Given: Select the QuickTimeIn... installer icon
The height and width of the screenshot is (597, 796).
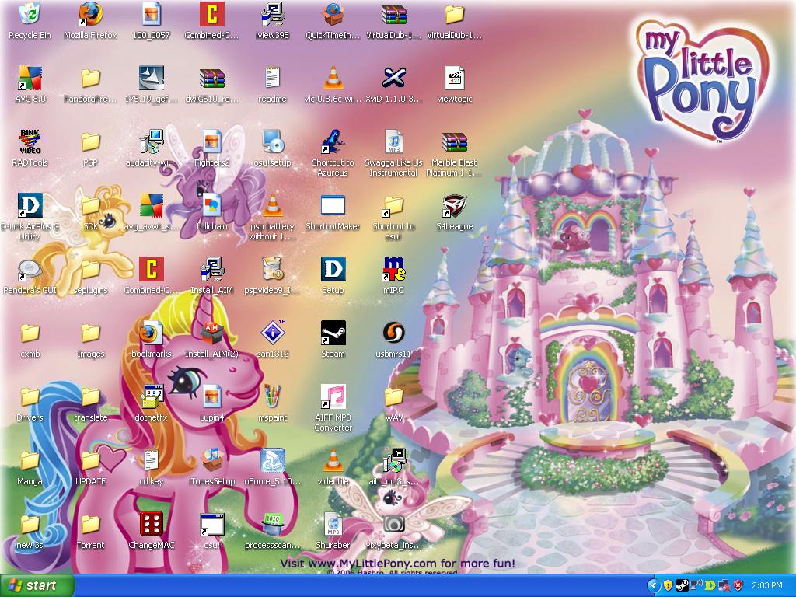Looking at the screenshot, I should (333, 15).
